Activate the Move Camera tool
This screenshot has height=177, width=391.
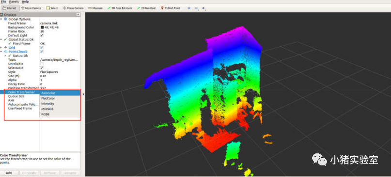tap(31, 8)
